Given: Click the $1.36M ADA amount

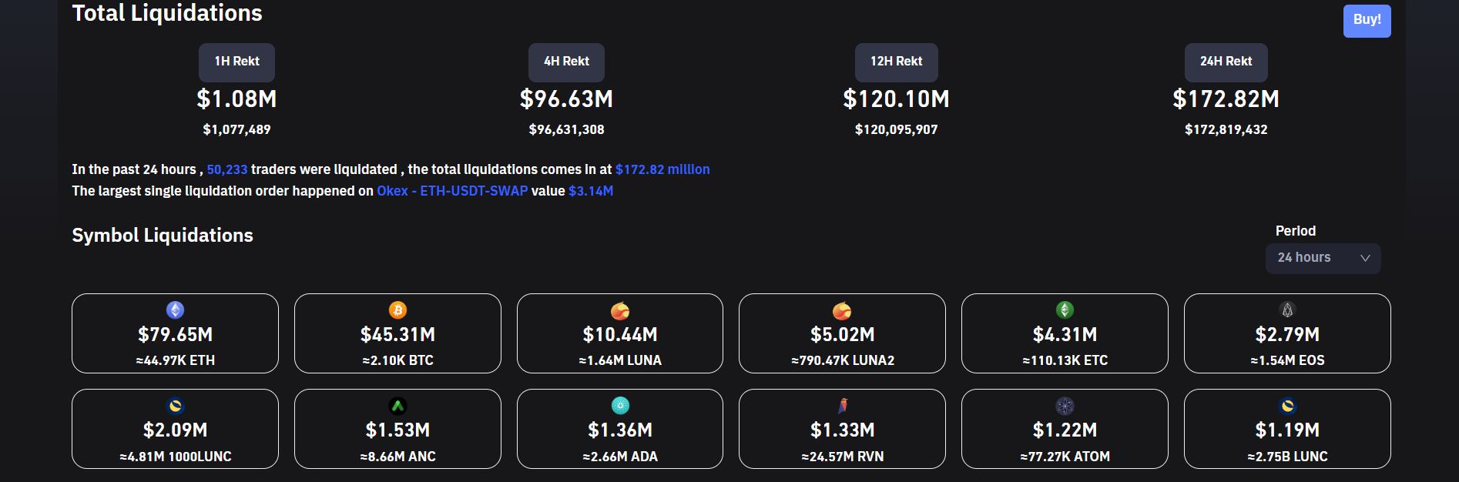Looking at the screenshot, I should (620, 430).
